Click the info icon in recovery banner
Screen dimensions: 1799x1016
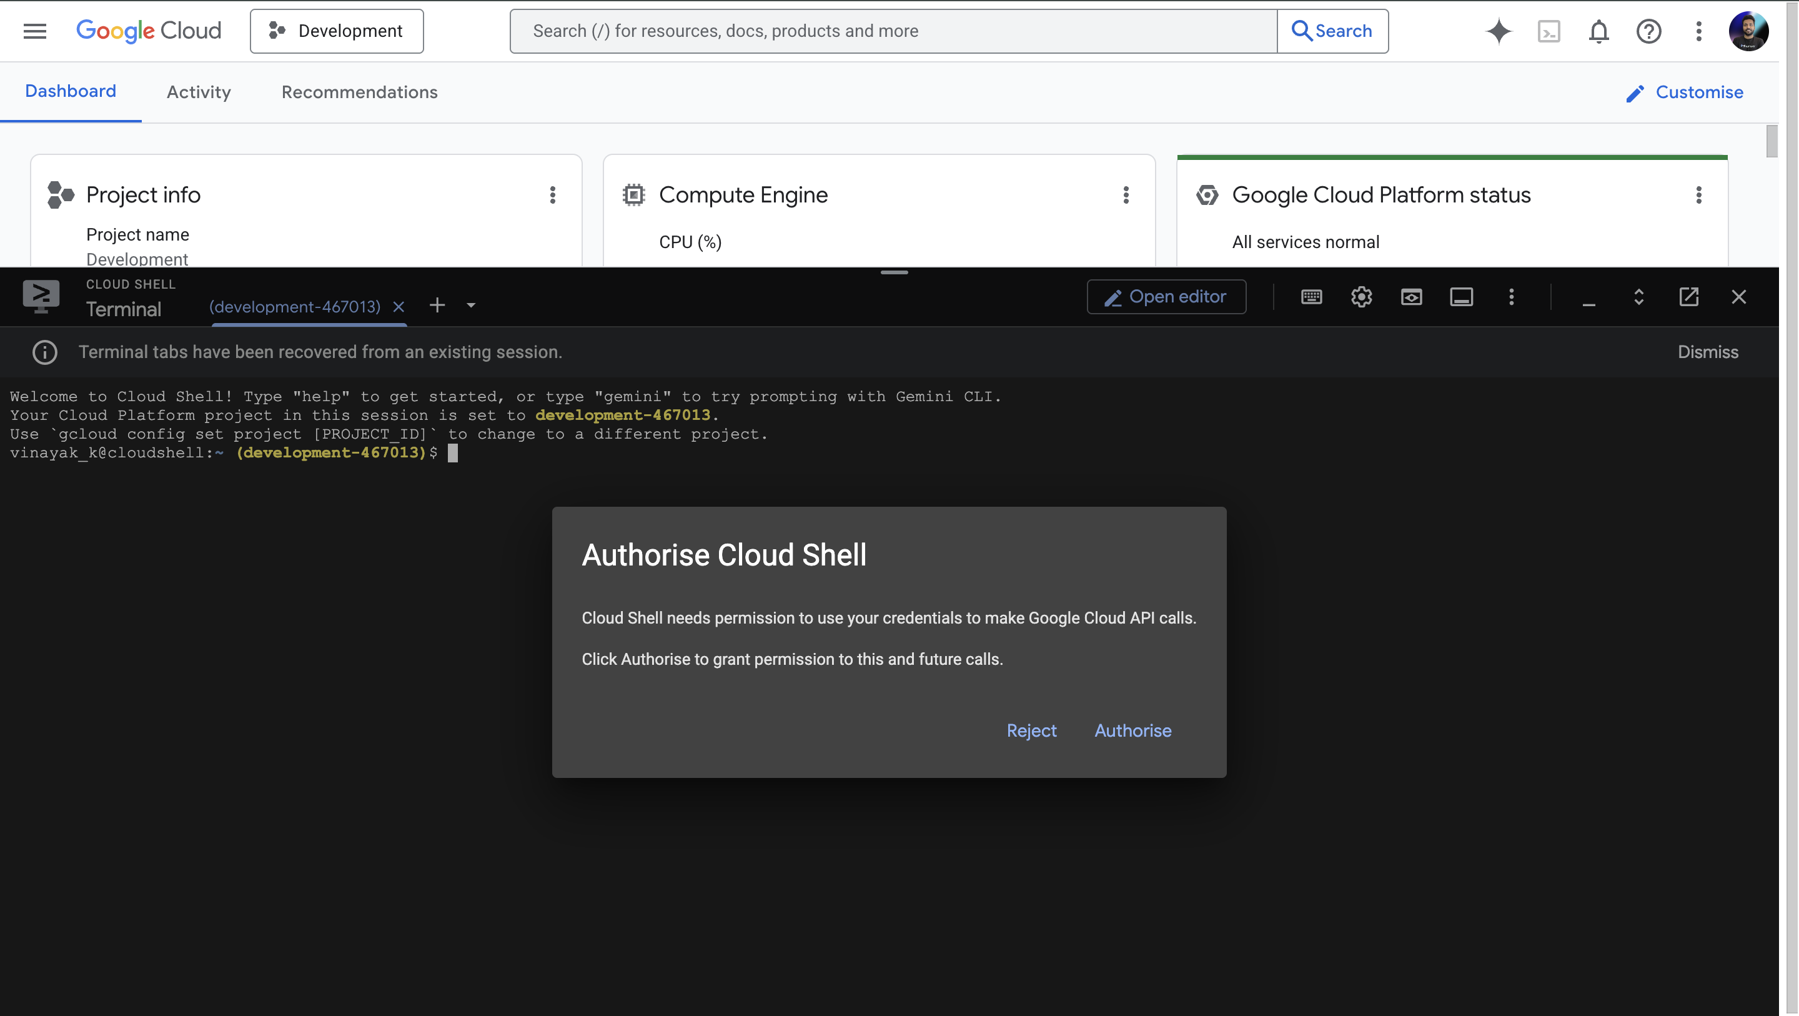pyautogui.click(x=45, y=352)
